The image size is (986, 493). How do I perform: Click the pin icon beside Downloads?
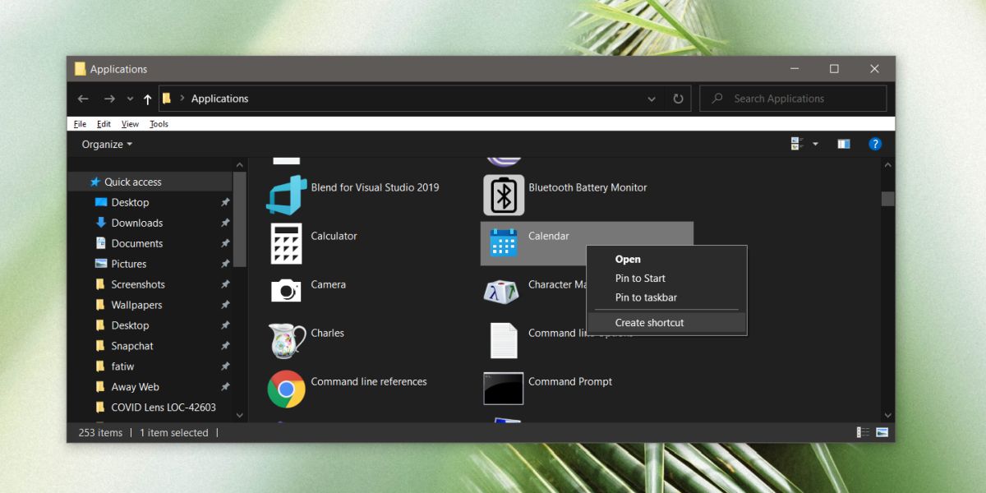click(x=225, y=223)
